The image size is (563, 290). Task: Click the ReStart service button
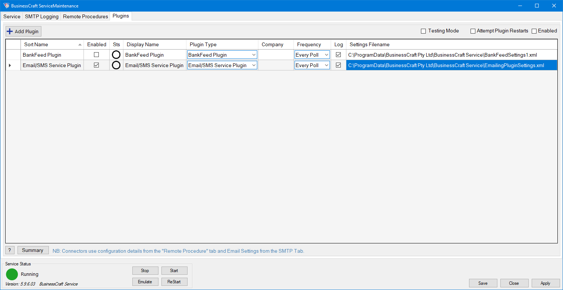click(174, 282)
